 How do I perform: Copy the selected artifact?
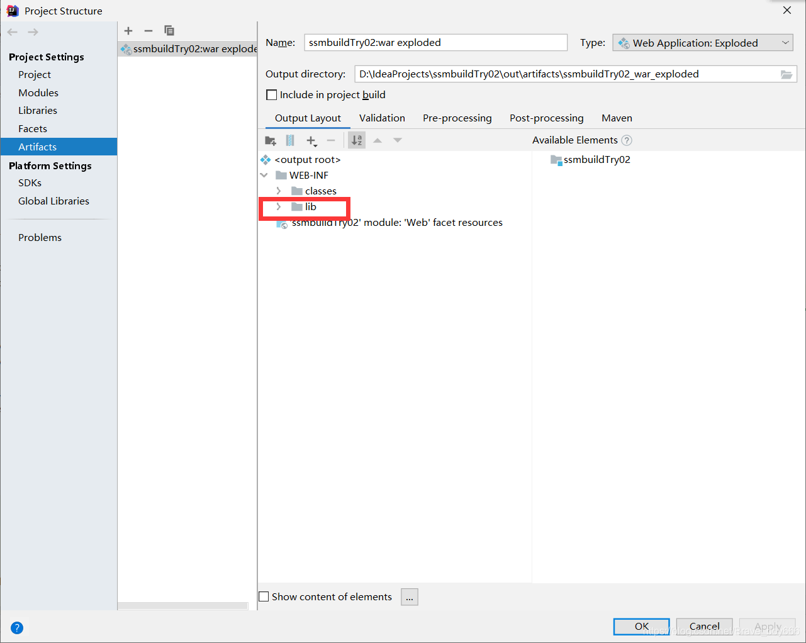click(169, 31)
